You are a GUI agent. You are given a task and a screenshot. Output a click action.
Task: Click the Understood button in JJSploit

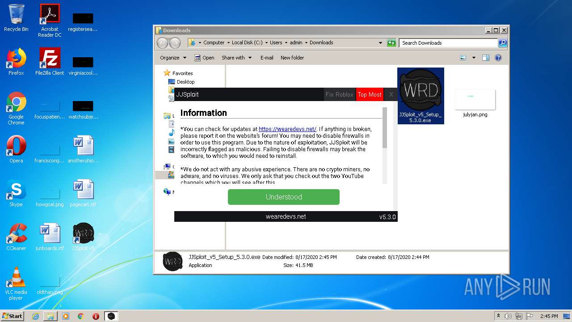[283, 197]
